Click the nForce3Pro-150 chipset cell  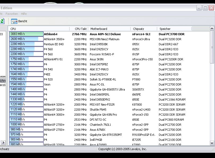[x=143, y=59]
